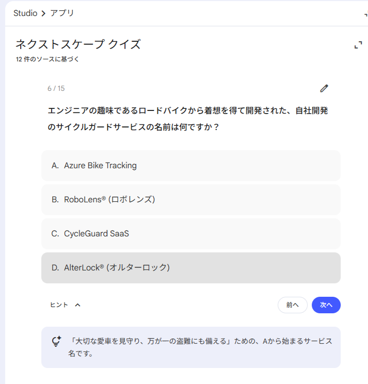
Task: Click the quiz question text
Action: 187,119
